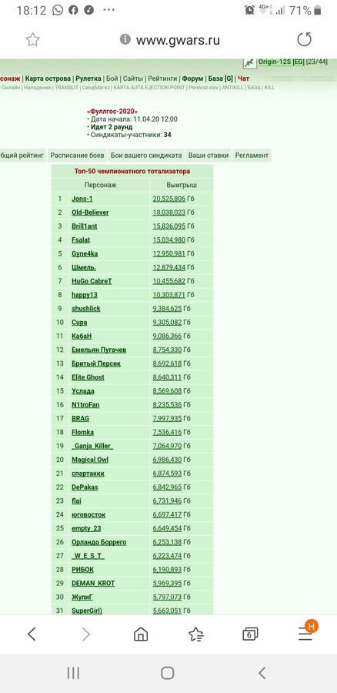Open the tabs switcher showing 6

coord(250,634)
